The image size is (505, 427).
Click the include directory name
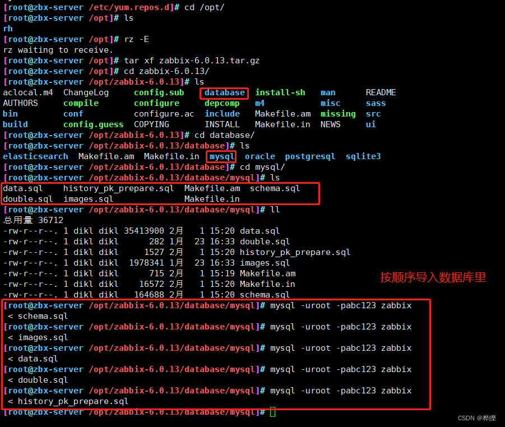(222, 114)
